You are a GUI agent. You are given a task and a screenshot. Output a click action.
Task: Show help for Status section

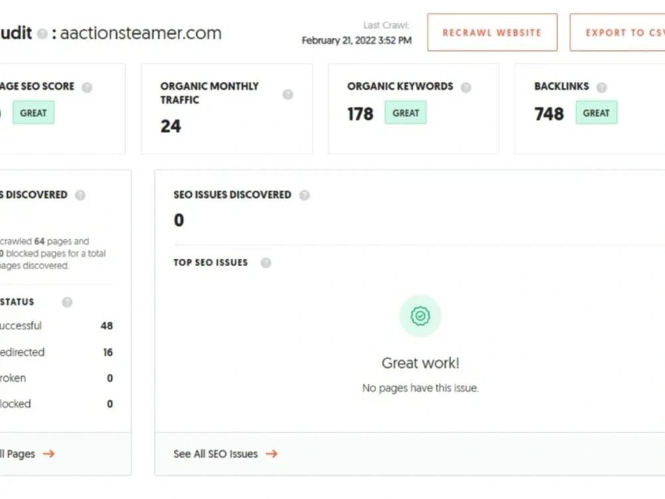(x=67, y=302)
